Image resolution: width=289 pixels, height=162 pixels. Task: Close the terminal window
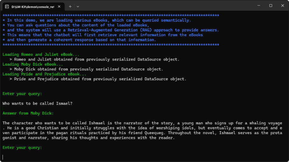point(283,5)
